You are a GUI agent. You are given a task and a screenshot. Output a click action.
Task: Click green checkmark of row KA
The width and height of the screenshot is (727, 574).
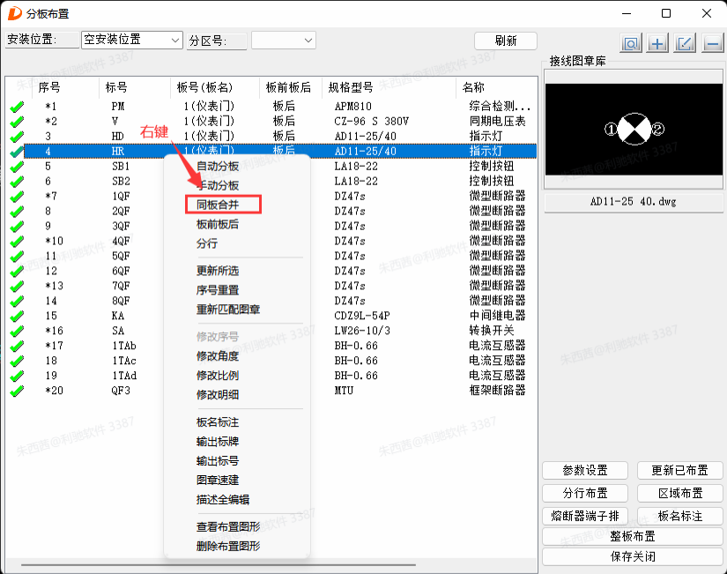17,317
